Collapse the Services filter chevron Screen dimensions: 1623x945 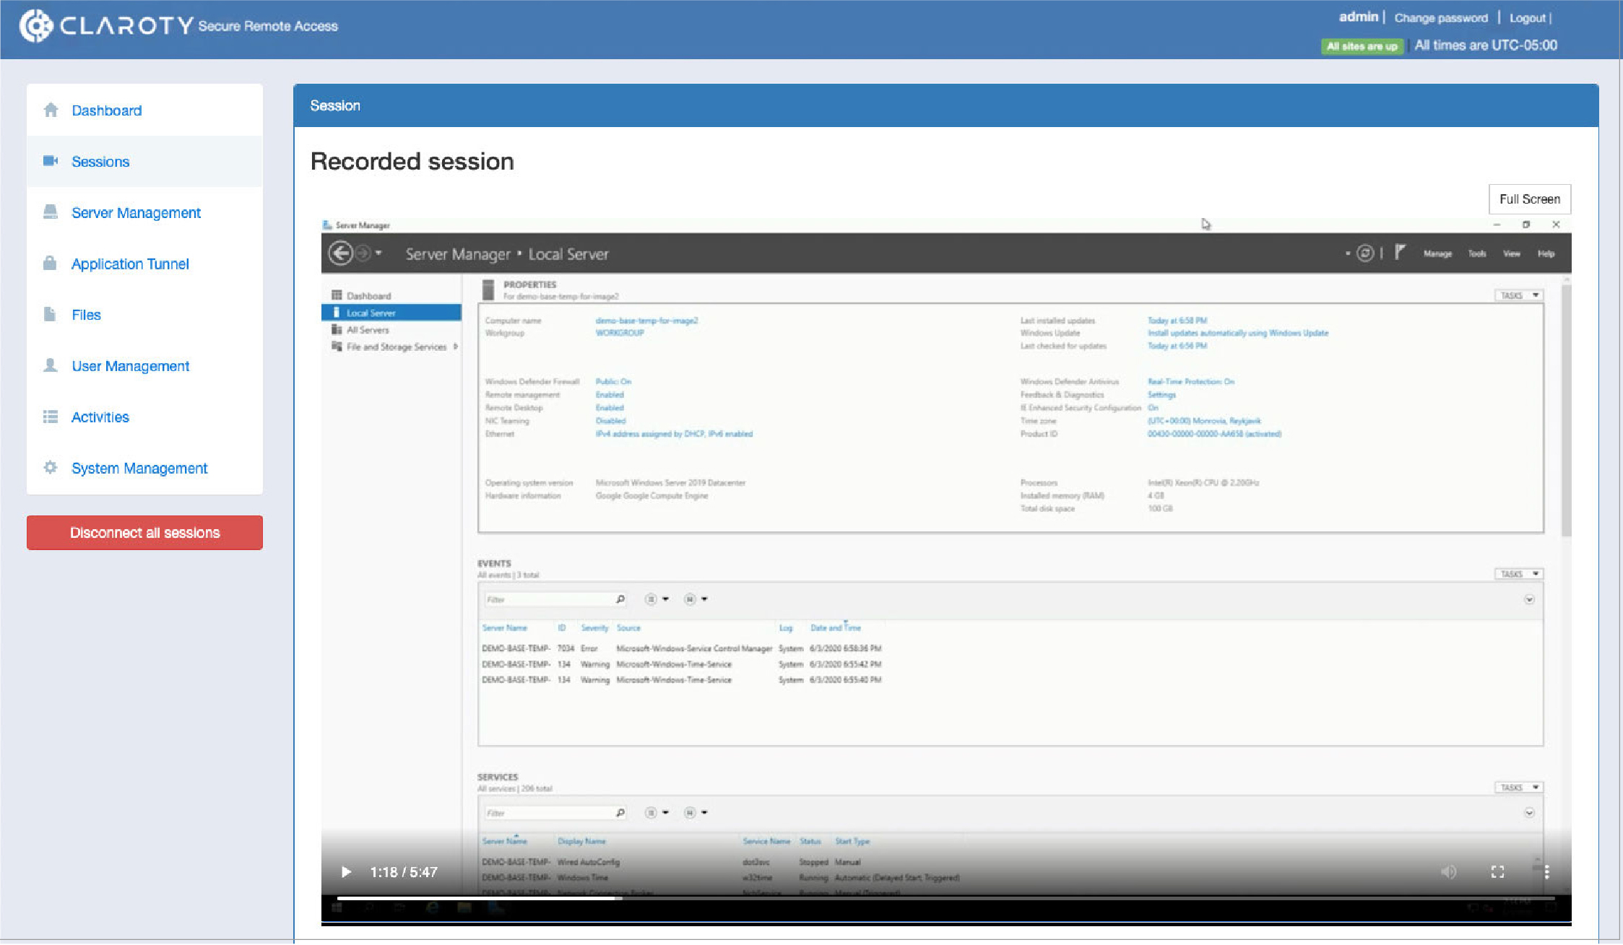point(1529,813)
